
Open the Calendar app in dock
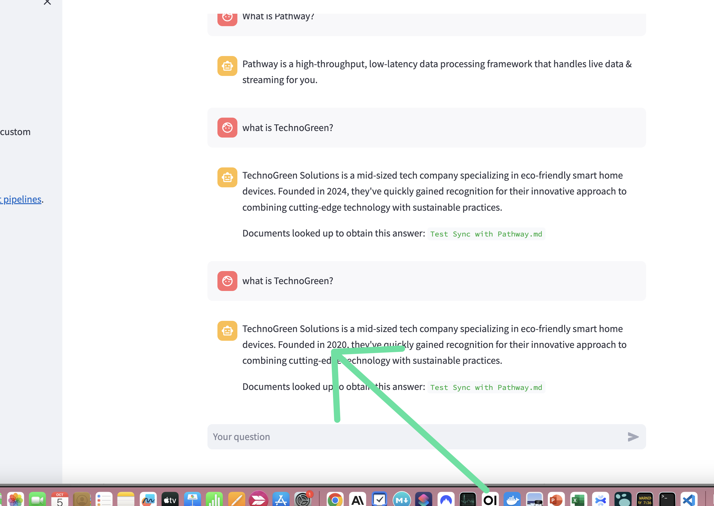(x=60, y=499)
